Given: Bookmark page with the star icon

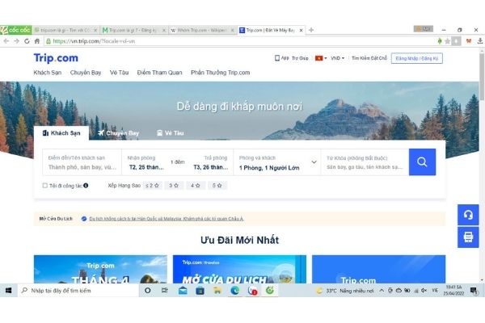Looking at the screenshot, I should (447, 41).
